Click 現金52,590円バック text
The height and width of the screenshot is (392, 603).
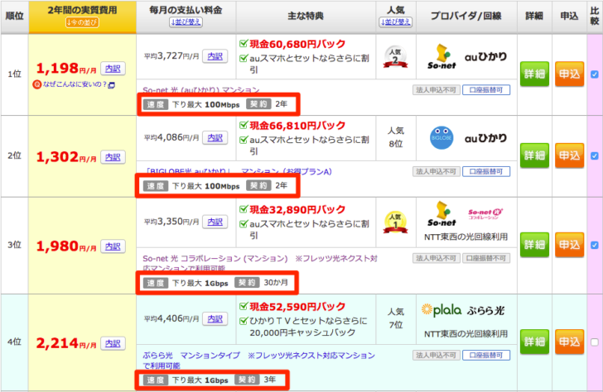click(x=297, y=306)
